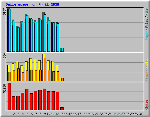Click day 31 on the date axis
Image resolution: width=150 pixels, height=117 pixels.
pos(141,114)
